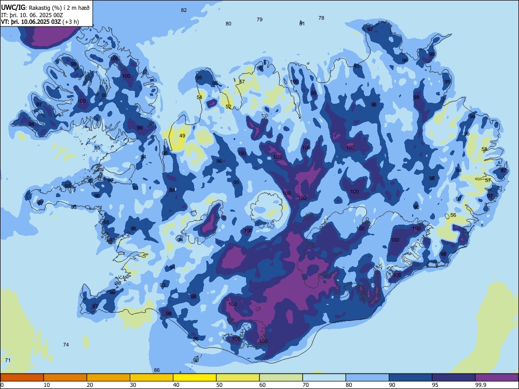The width and height of the screenshot is (519, 389).
Task: Click the legend label "10" below the color bar
Action: pyautogui.click(x=47, y=385)
